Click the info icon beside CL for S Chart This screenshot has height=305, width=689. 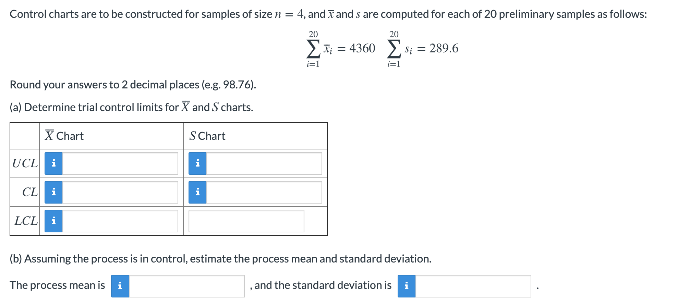197,193
